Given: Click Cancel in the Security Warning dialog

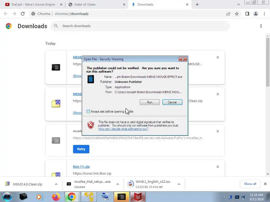Looking at the screenshot, I should [x=172, y=102].
